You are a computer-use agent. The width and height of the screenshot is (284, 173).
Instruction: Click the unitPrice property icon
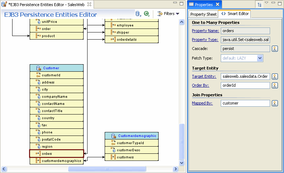(38, 21)
